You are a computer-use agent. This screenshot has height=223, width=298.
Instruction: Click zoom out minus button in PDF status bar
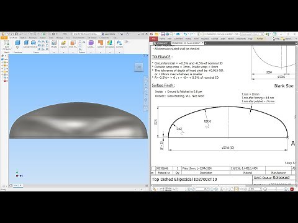coord(265,189)
